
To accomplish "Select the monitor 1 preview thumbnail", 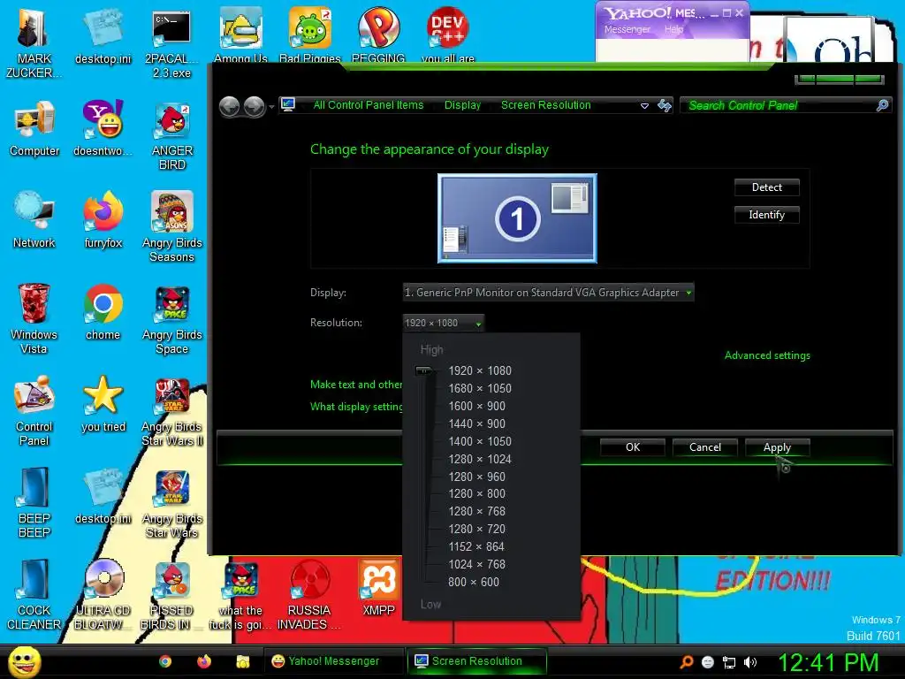I will coord(517,218).
